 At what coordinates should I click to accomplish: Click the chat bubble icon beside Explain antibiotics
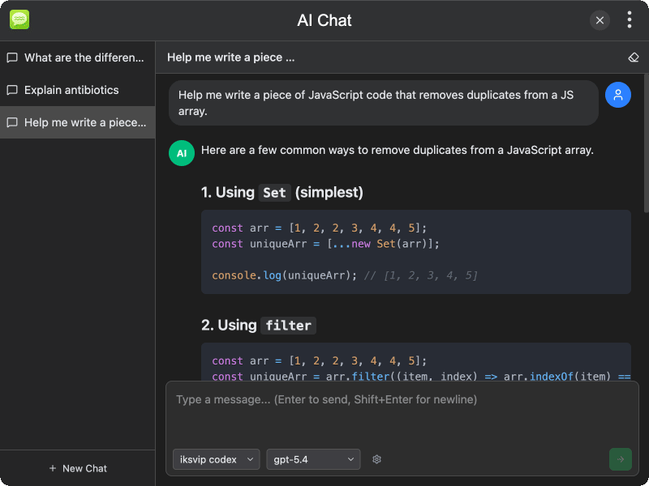(x=12, y=90)
